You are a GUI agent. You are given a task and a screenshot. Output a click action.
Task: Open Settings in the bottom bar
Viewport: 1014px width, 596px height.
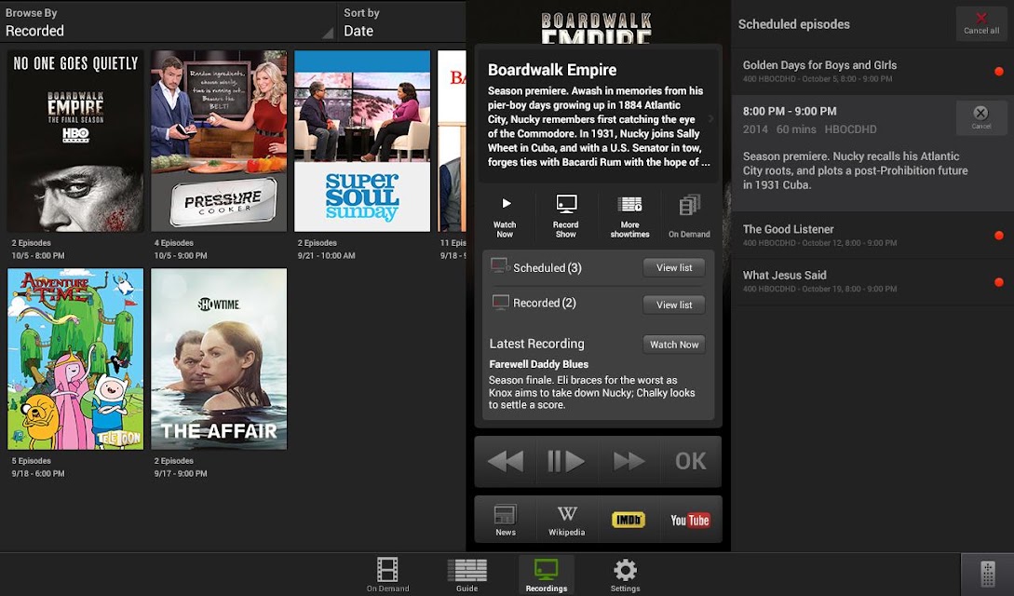coord(625,574)
